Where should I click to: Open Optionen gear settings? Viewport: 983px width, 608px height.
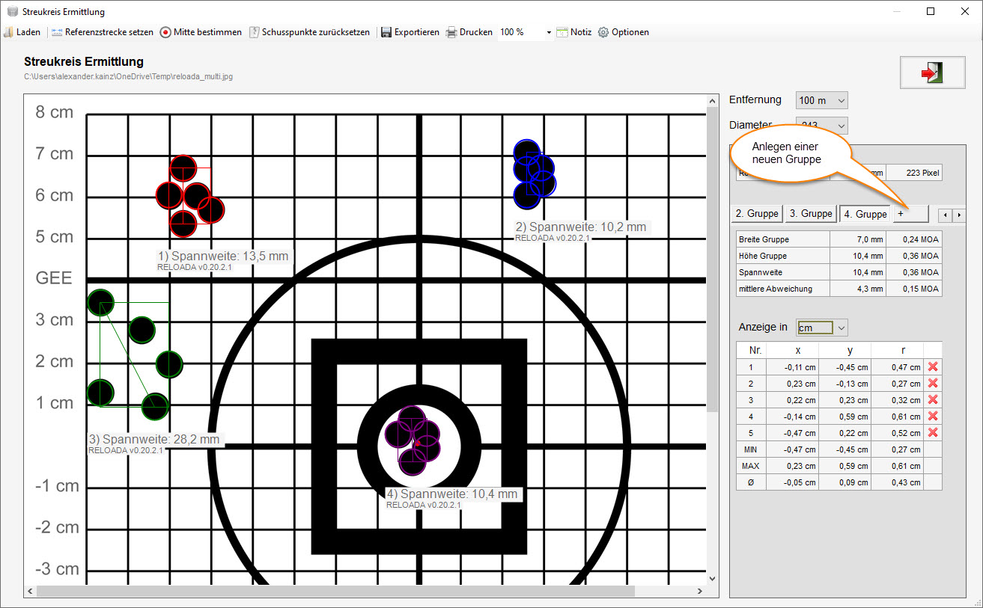click(x=624, y=32)
